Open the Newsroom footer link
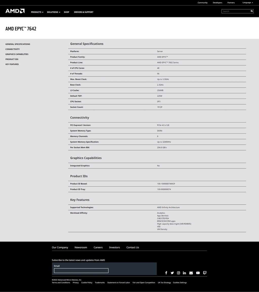 click(x=81, y=247)
